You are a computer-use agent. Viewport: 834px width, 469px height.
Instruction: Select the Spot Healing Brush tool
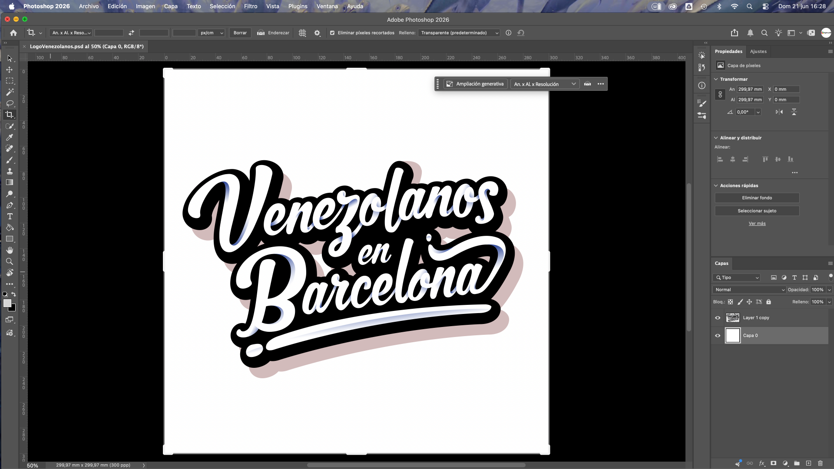(10, 149)
